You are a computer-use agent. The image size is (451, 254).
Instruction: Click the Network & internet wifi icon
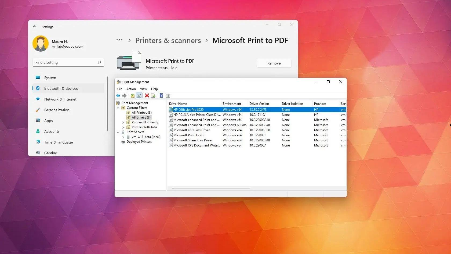[x=38, y=99]
